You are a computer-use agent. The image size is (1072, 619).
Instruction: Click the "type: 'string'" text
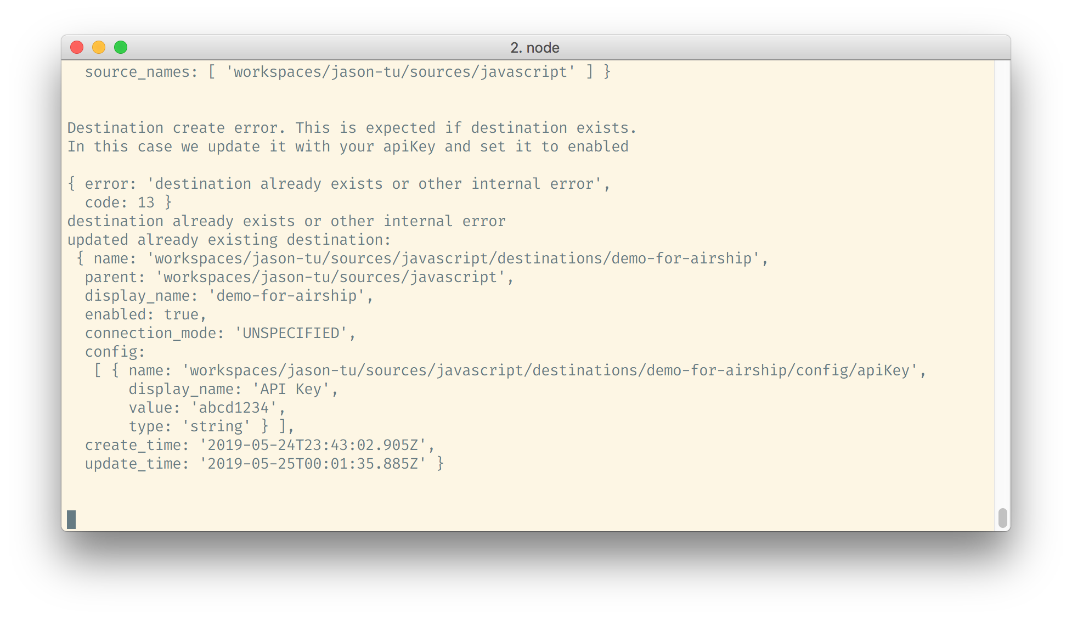(189, 426)
